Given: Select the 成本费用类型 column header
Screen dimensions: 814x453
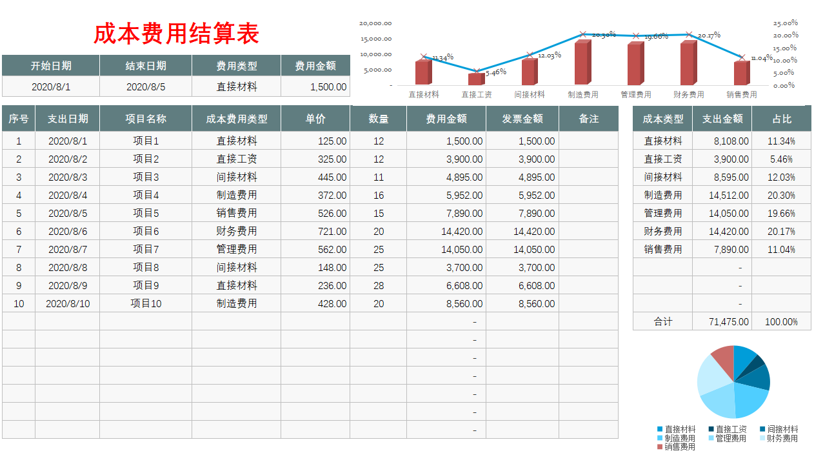Looking at the screenshot, I should click(236, 118).
